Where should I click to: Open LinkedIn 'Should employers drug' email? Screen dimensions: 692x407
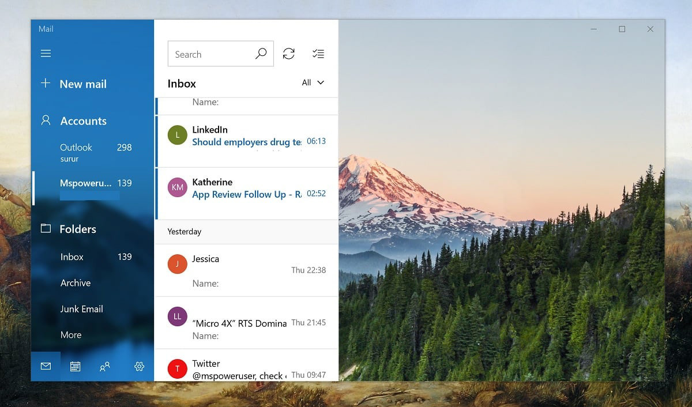247,141
